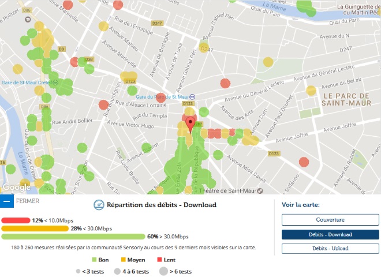Screen dimensions: 381x277
Task: Collapse the panel with the blue minus icon
Action: point(6,201)
